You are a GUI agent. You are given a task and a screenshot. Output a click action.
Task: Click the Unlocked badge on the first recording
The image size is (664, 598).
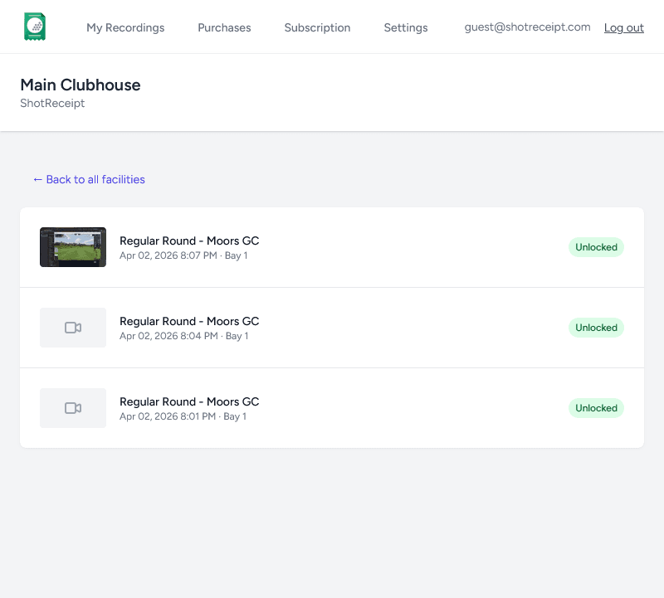pos(596,246)
